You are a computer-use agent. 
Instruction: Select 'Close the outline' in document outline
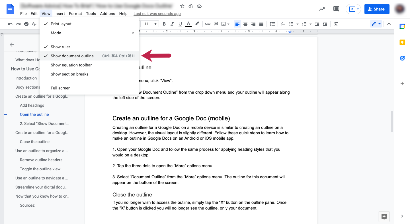[x=34, y=142]
